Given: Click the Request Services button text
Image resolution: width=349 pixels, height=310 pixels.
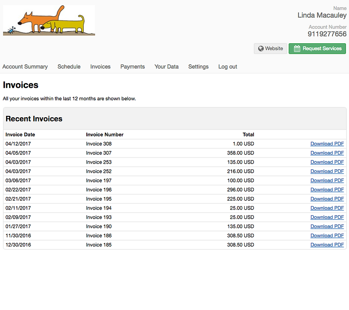Looking at the screenshot, I should pos(322,49).
